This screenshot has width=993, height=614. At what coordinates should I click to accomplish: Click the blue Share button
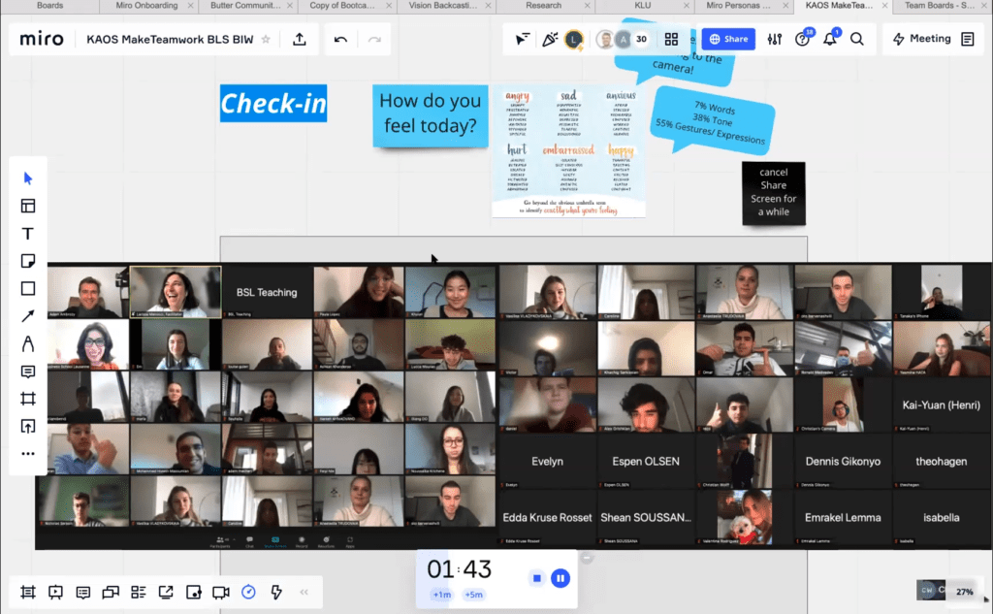(x=728, y=40)
